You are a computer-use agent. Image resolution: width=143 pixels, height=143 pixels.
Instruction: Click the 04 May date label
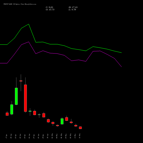(x=52, y=136)
